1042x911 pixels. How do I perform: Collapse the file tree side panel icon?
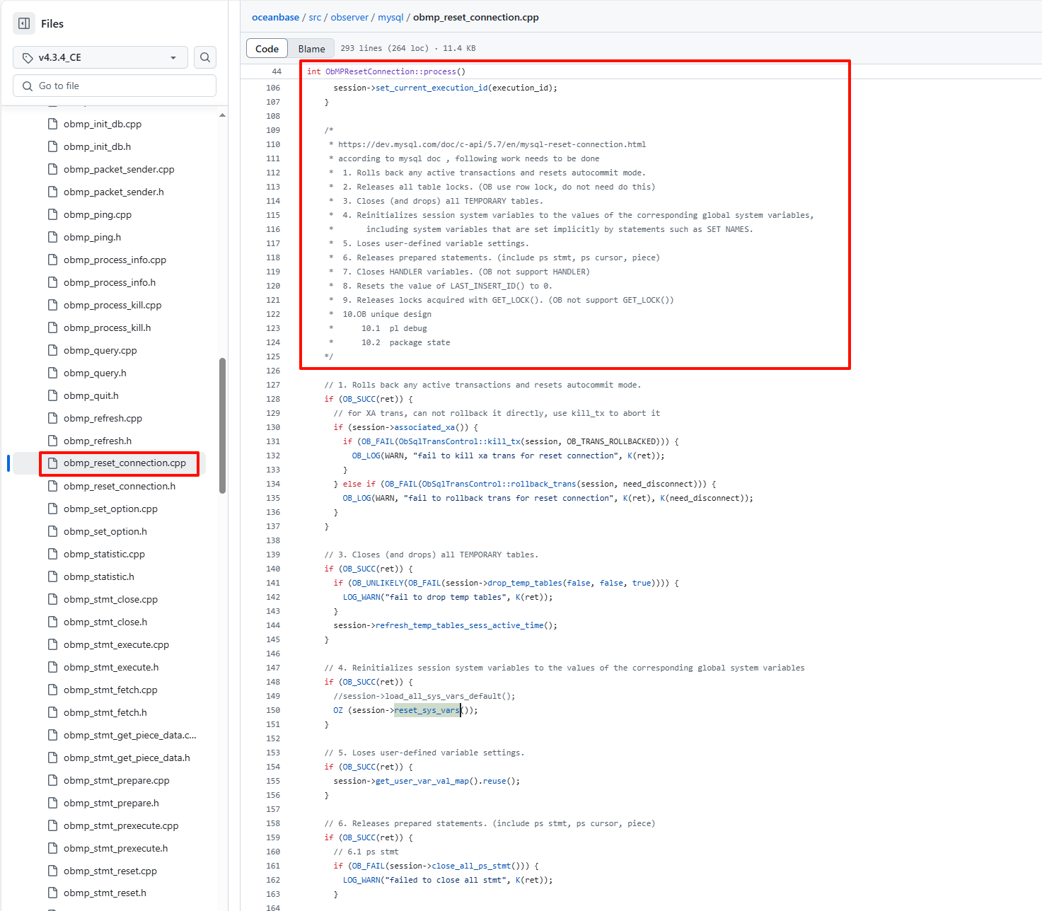click(x=24, y=23)
